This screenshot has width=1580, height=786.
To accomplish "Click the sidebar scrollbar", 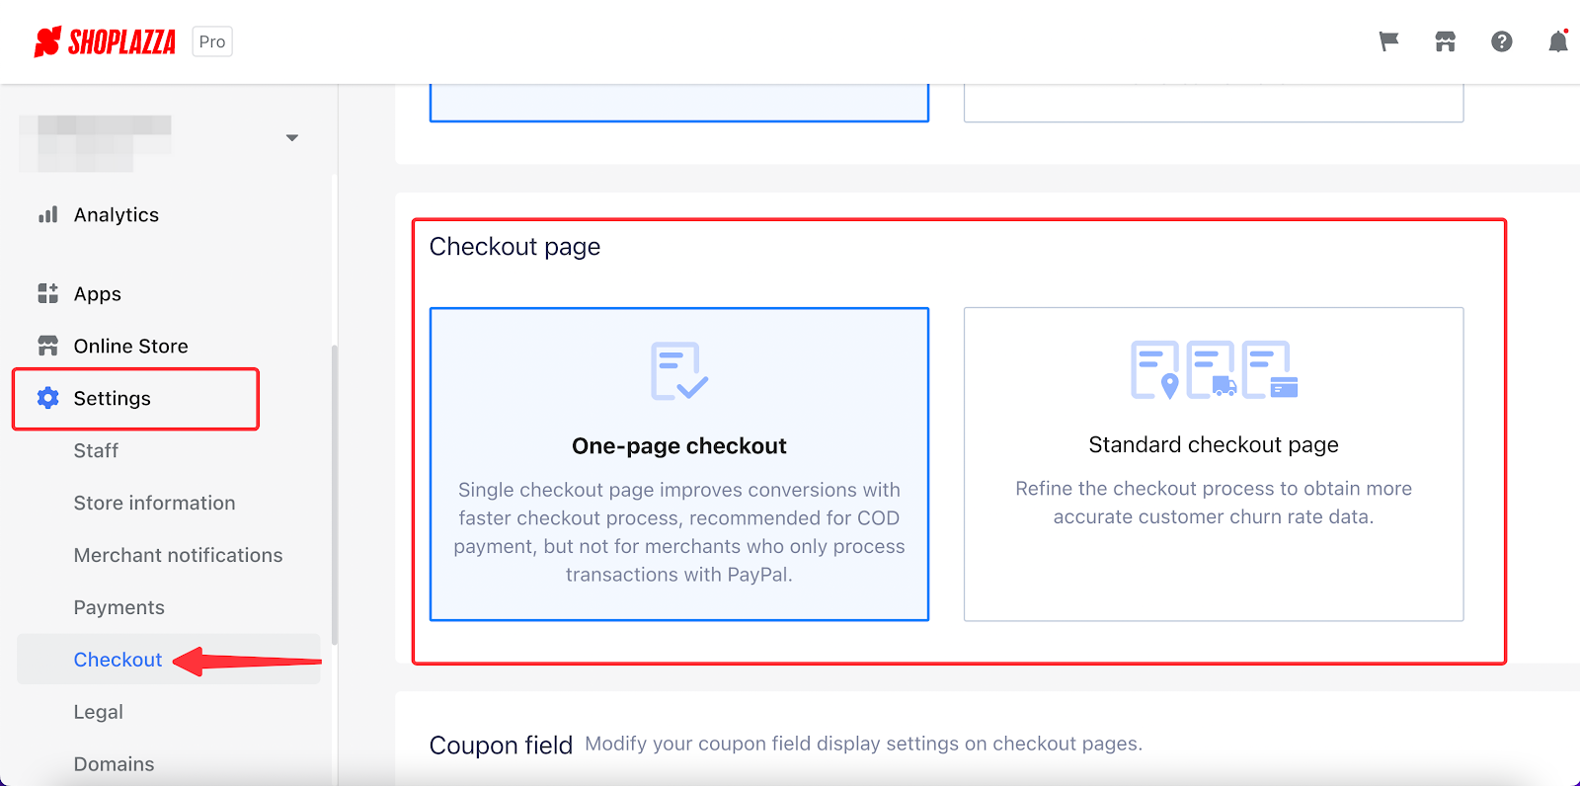I will click(x=335, y=494).
